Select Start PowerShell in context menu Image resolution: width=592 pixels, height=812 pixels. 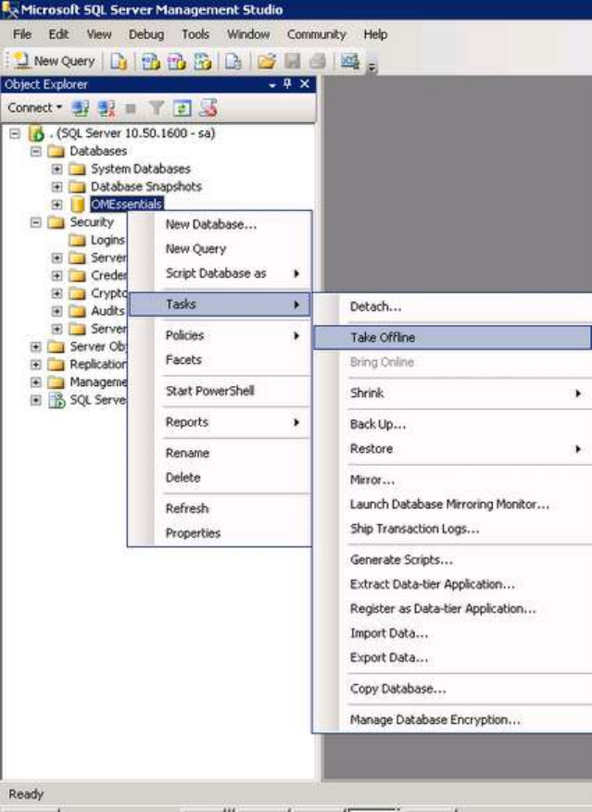point(220,391)
